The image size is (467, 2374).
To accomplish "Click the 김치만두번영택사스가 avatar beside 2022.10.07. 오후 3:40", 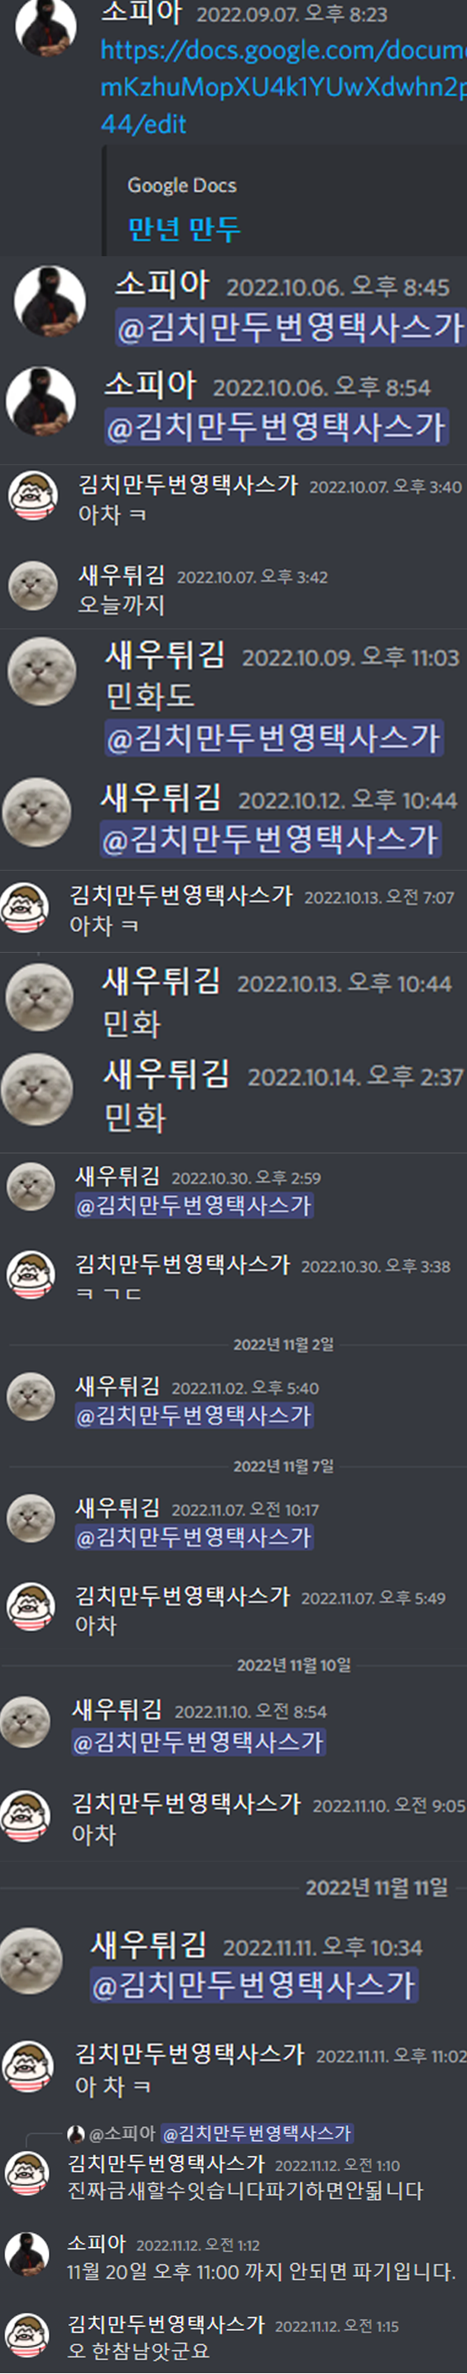I will tap(32, 496).
